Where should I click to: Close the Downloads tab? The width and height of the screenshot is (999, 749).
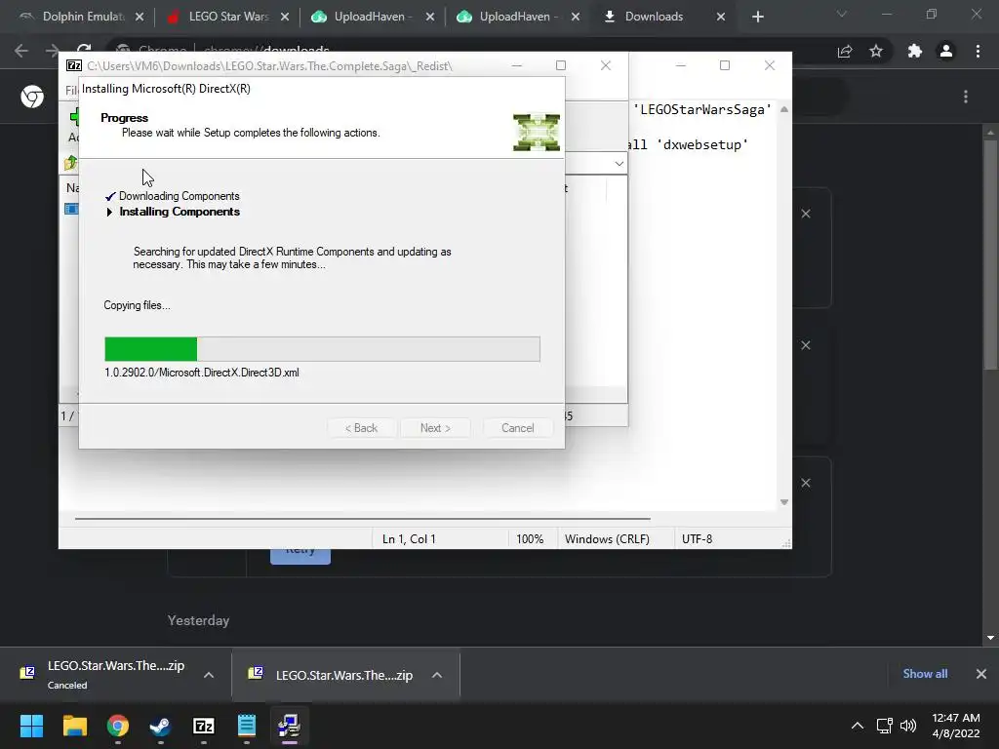coord(721,18)
